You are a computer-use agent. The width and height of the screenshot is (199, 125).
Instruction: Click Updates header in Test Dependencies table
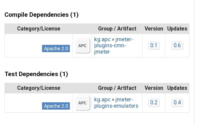[x=177, y=88]
